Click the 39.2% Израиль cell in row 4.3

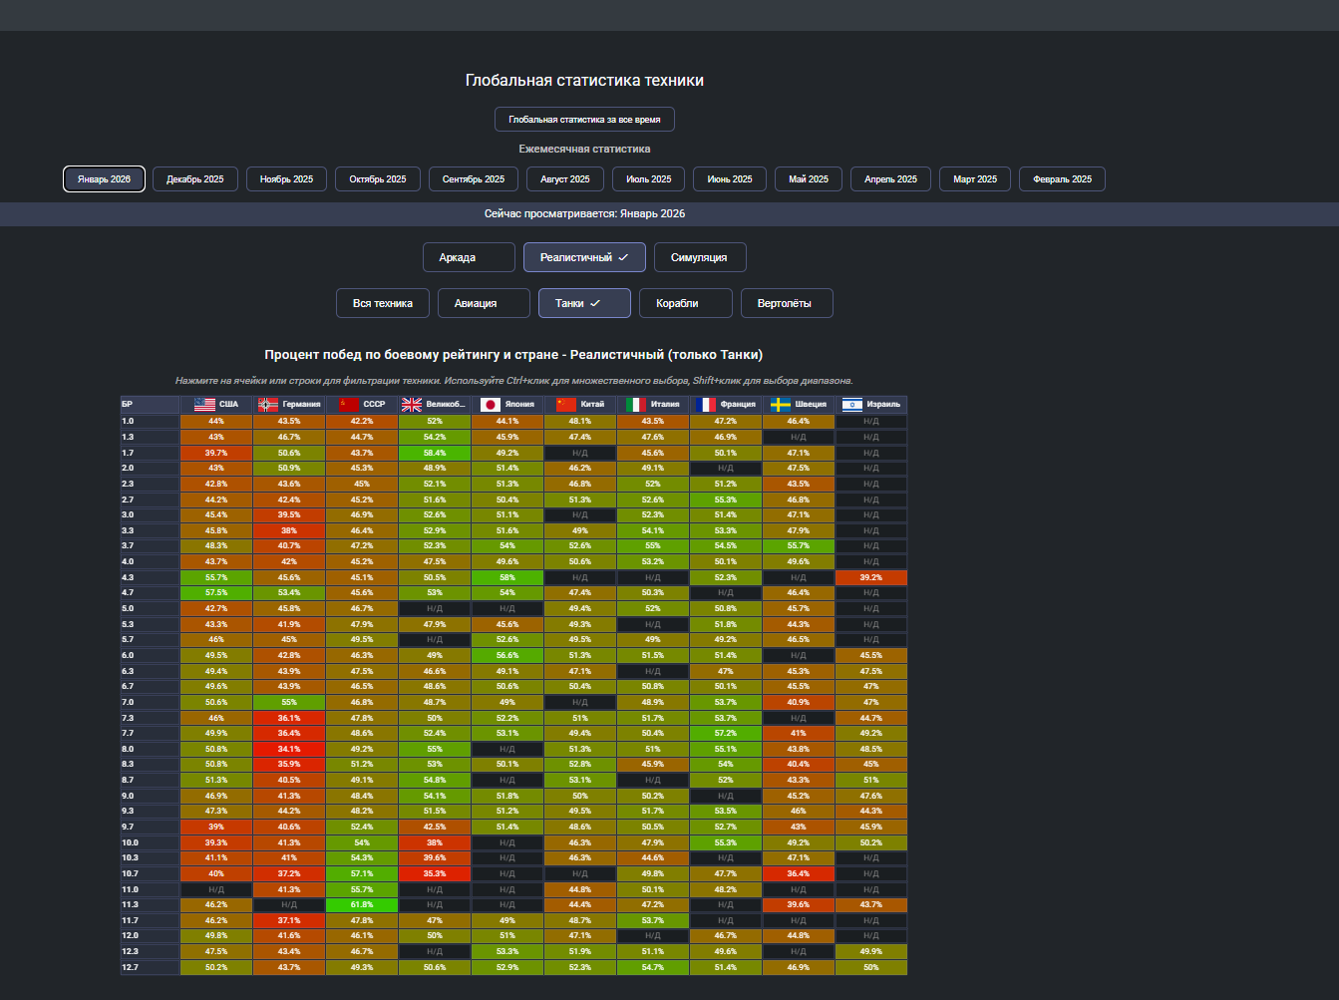pyautogui.click(x=871, y=577)
